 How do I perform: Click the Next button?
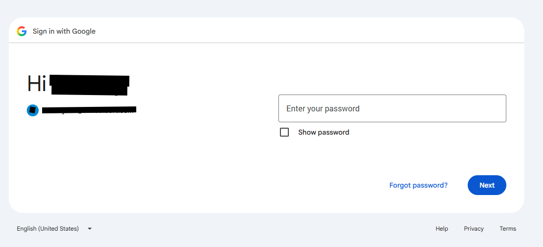pyautogui.click(x=487, y=185)
